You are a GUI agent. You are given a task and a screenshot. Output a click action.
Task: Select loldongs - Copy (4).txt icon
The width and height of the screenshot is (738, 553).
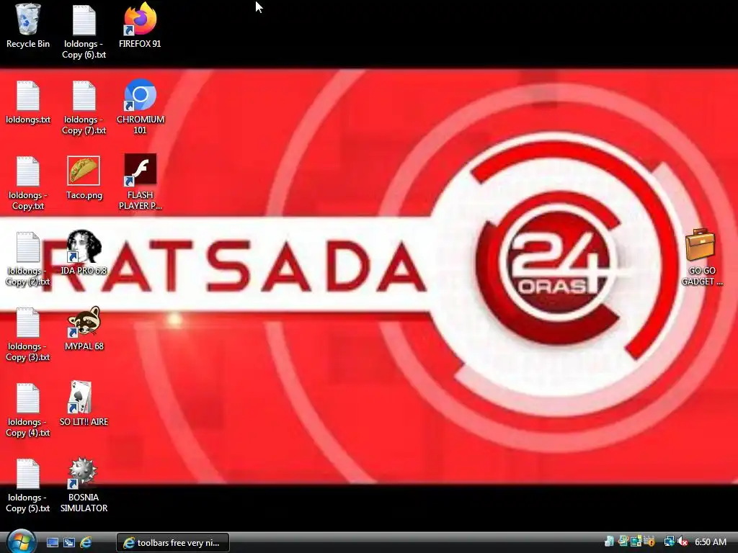click(x=28, y=410)
